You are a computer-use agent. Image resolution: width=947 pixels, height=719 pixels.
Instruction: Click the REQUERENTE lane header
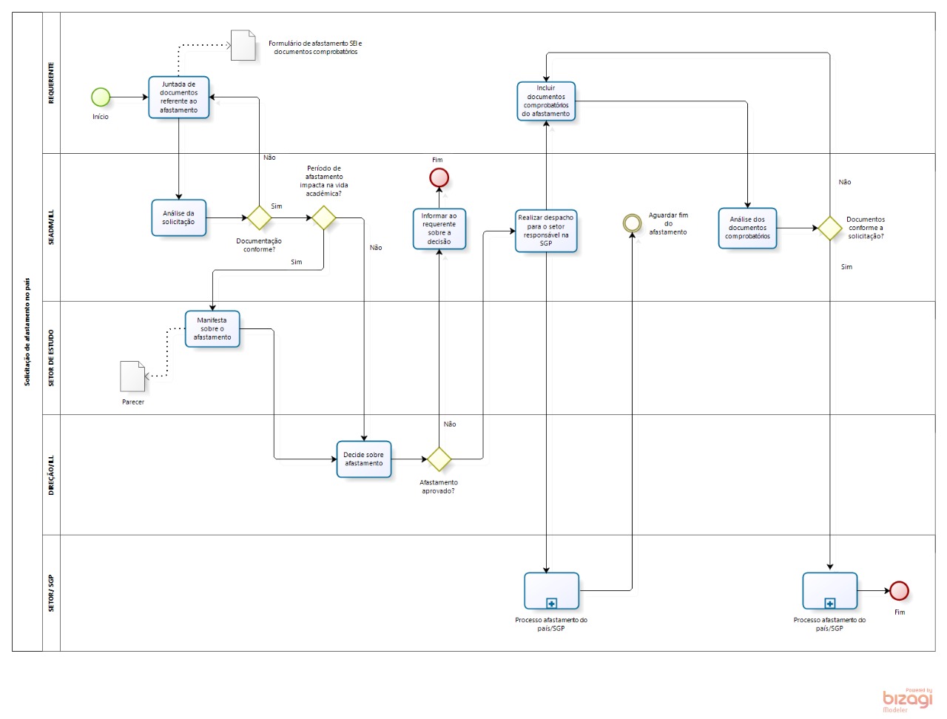51,83
